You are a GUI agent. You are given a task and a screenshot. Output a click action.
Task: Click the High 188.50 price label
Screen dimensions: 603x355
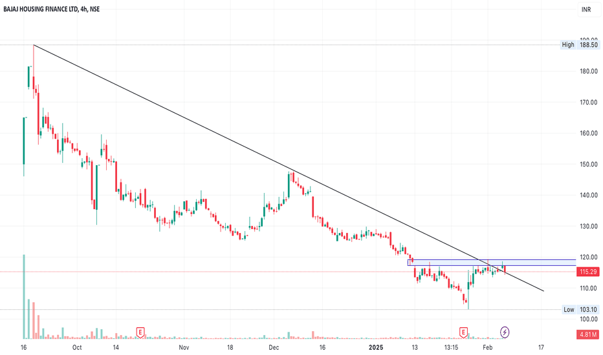580,45
